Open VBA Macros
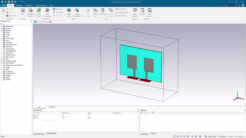This screenshot has height=138, width=246. click(x=150, y=13)
